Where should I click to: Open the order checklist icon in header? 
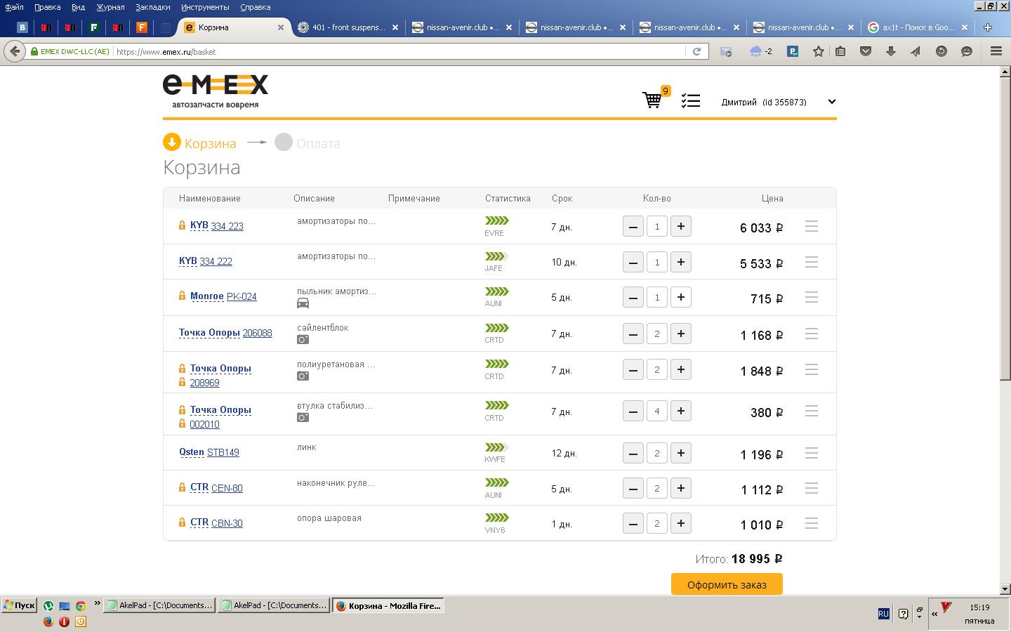point(691,101)
